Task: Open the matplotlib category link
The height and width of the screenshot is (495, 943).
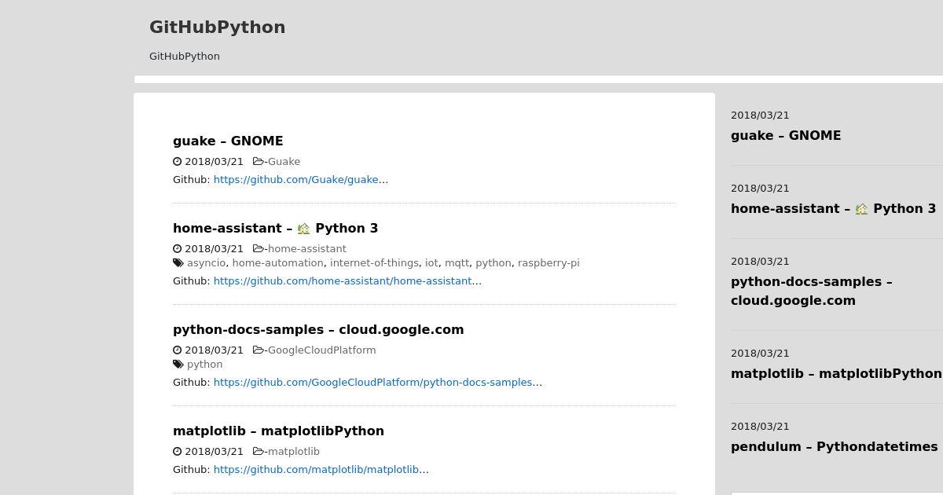Action: (x=294, y=452)
